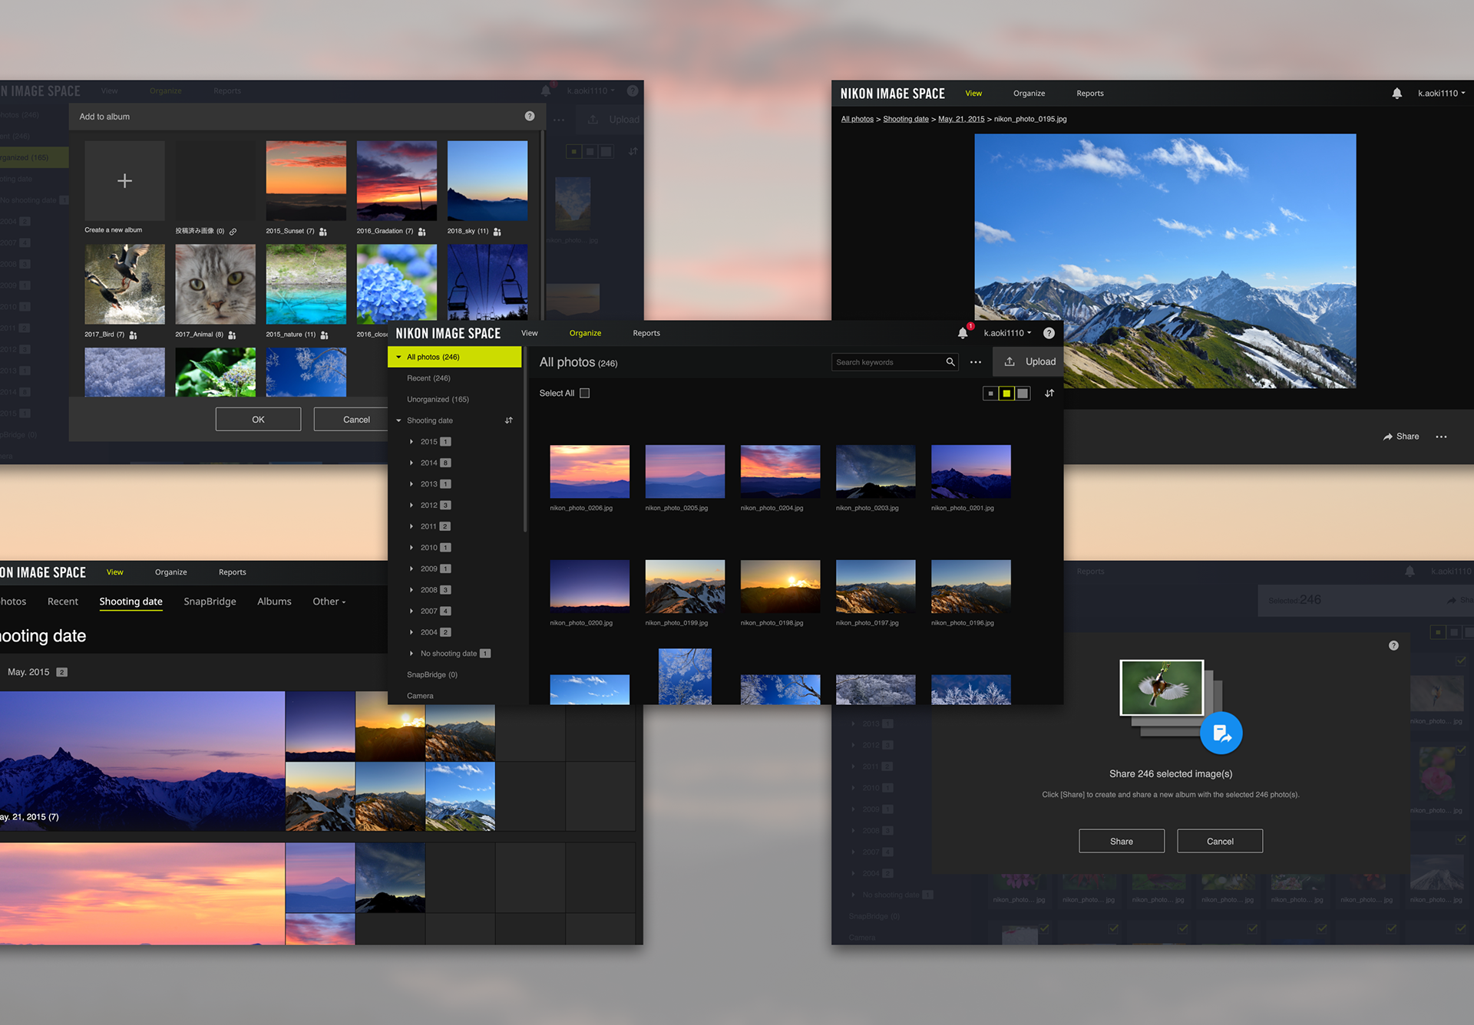Viewport: 1474px width, 1025px height.
Task: Click shared-users icon next to 2018_sky album
Action: coord(497,232)
